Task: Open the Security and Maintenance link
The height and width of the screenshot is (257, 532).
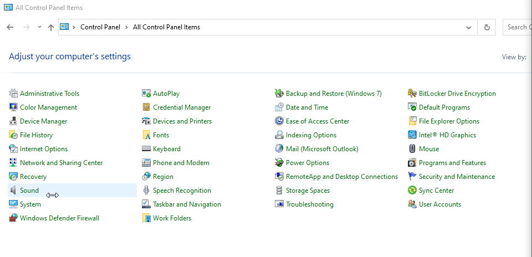Action: click(457, 177)
